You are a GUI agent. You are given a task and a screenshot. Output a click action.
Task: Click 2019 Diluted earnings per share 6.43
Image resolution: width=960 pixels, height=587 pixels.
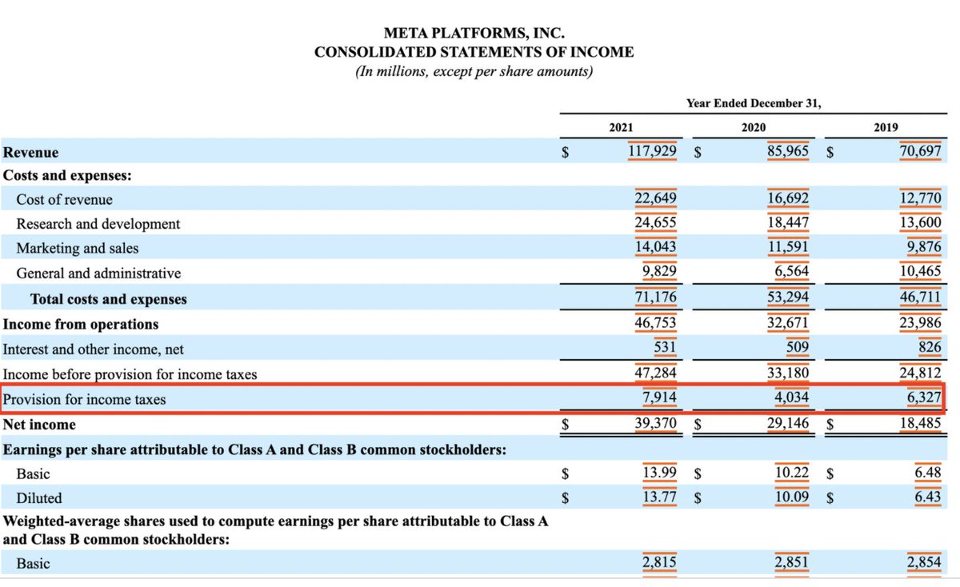click(928, 497)
